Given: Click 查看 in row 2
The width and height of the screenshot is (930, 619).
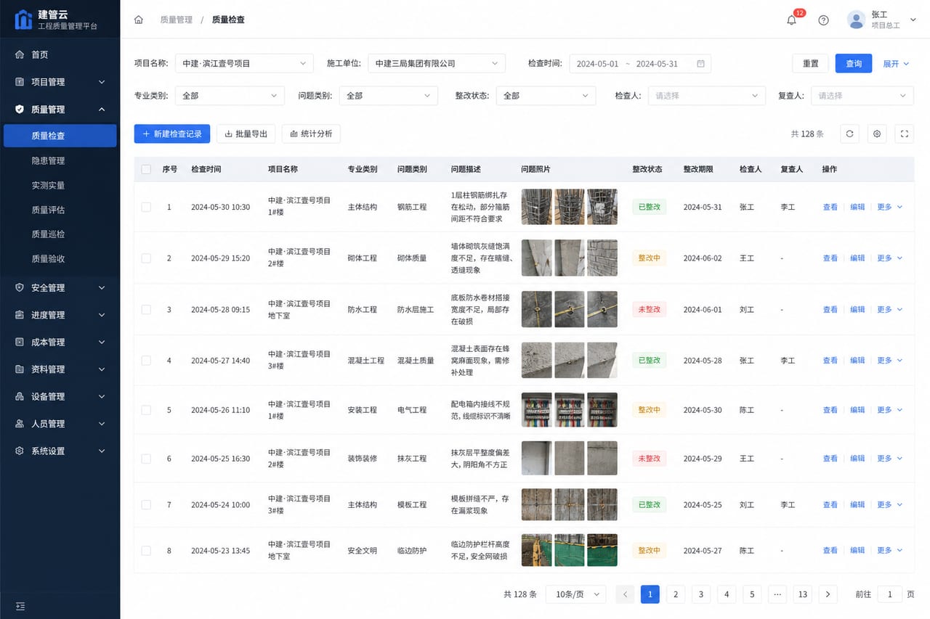Looking at the screenshot, I should [x=830, y=258].
